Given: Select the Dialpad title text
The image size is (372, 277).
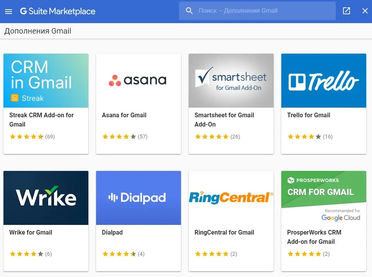Looking at the screenshot, I should [x=112, y=232].
